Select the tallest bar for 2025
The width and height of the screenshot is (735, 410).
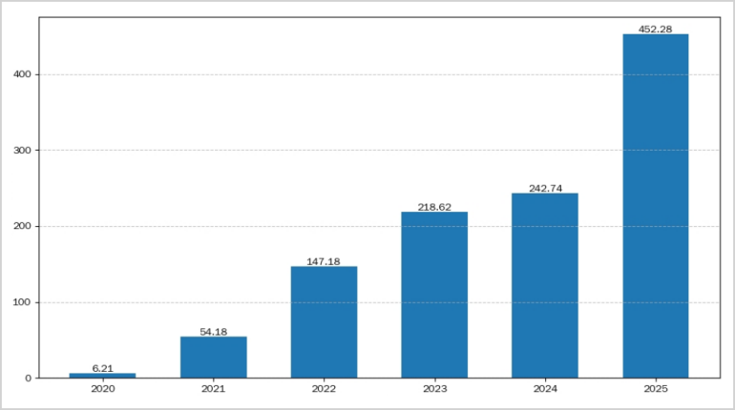point(655,206)
